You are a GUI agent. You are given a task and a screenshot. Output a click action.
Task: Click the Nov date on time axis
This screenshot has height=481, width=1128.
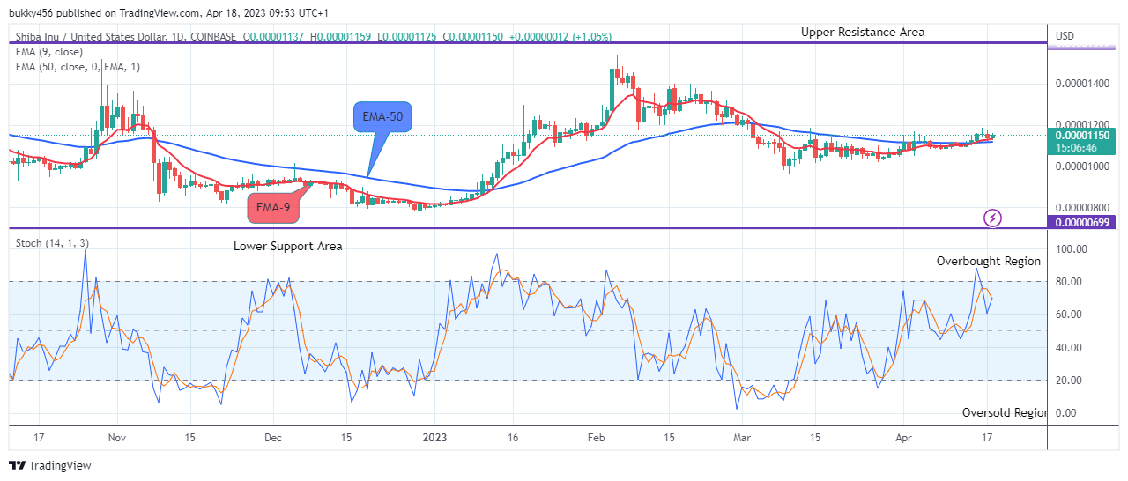click(117, 437)
